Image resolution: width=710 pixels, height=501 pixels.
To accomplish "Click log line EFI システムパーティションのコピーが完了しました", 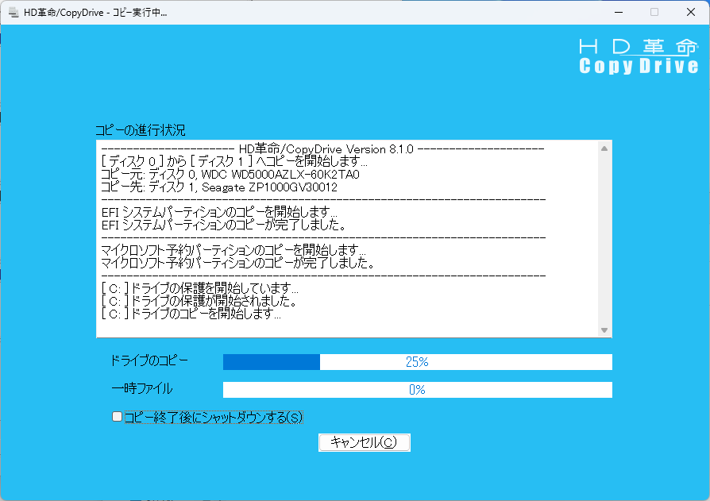I will (x=224, y=225).
